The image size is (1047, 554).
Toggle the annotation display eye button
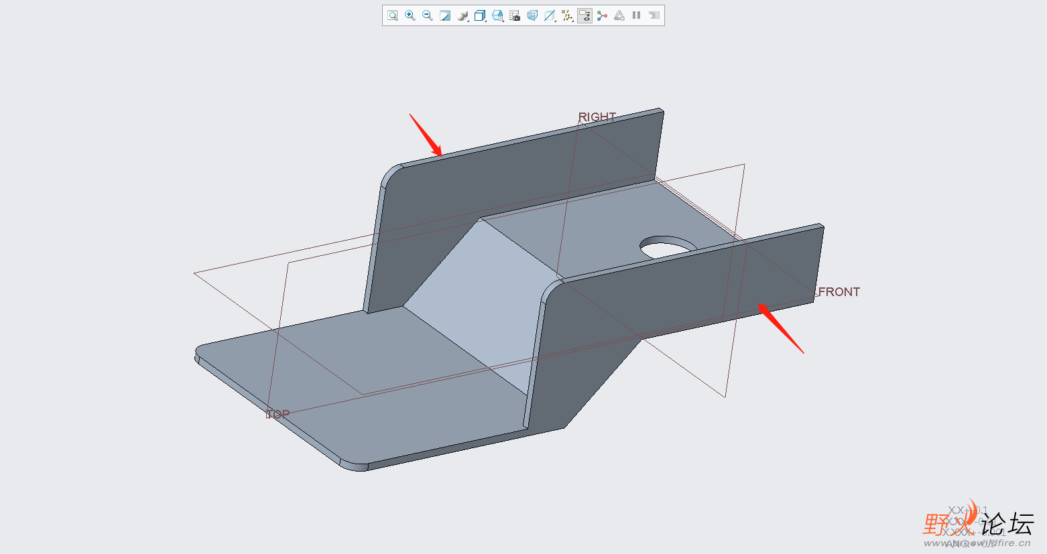pos(584,15)
